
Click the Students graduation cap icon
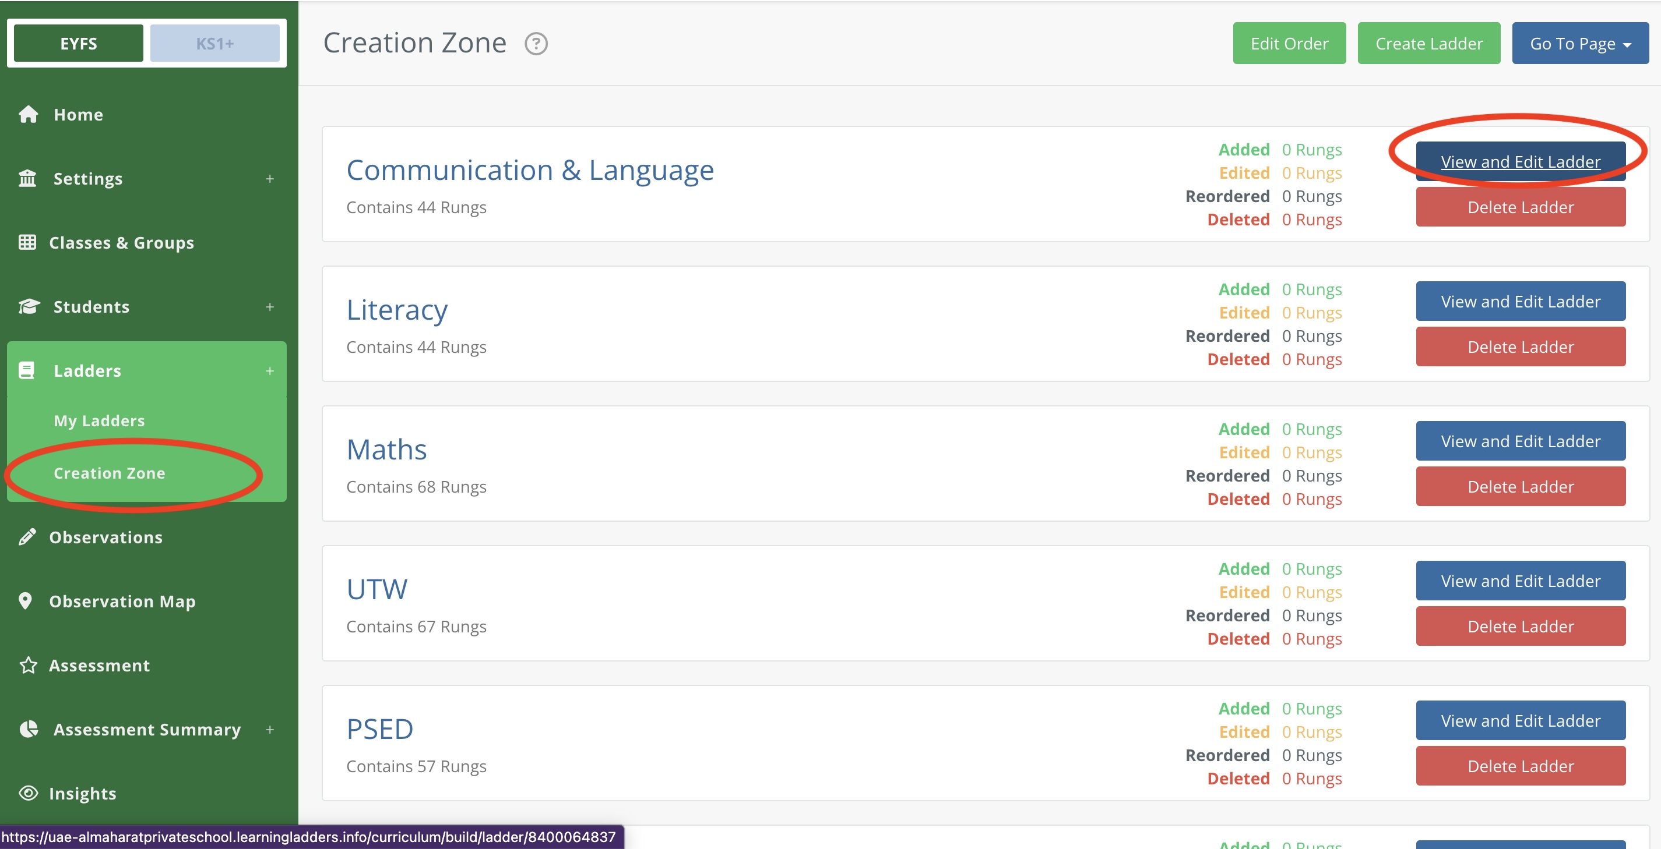click(29, 307)
